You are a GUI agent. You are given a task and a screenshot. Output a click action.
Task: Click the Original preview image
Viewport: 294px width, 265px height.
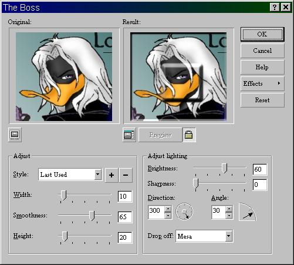[64, 76]
